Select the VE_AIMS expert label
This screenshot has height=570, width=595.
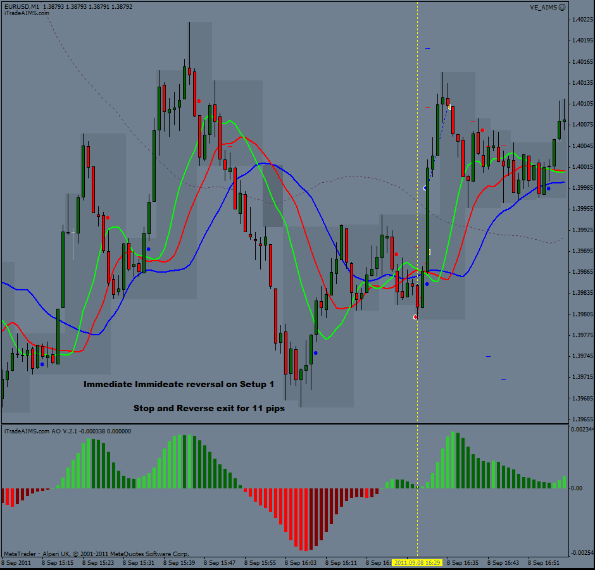543,7
